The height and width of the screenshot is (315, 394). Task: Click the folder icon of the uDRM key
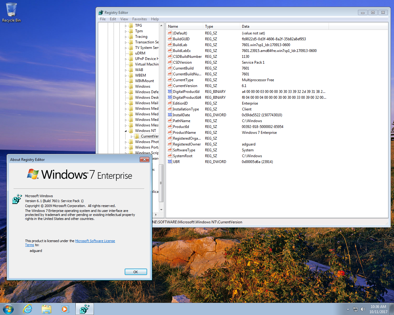coord(131,53)
